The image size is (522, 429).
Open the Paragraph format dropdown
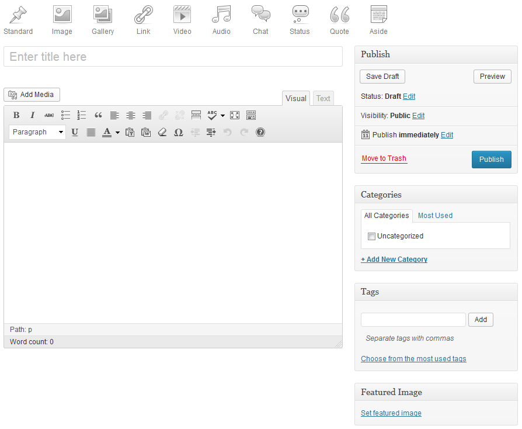click(37, 132)
